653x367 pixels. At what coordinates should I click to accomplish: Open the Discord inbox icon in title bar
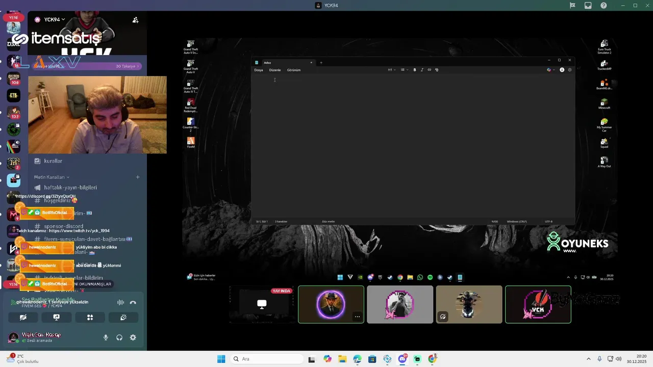point(588,6)
